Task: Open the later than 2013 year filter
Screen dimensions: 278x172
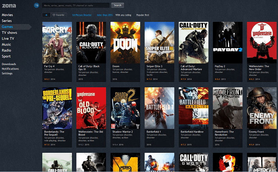Action: 105,15
